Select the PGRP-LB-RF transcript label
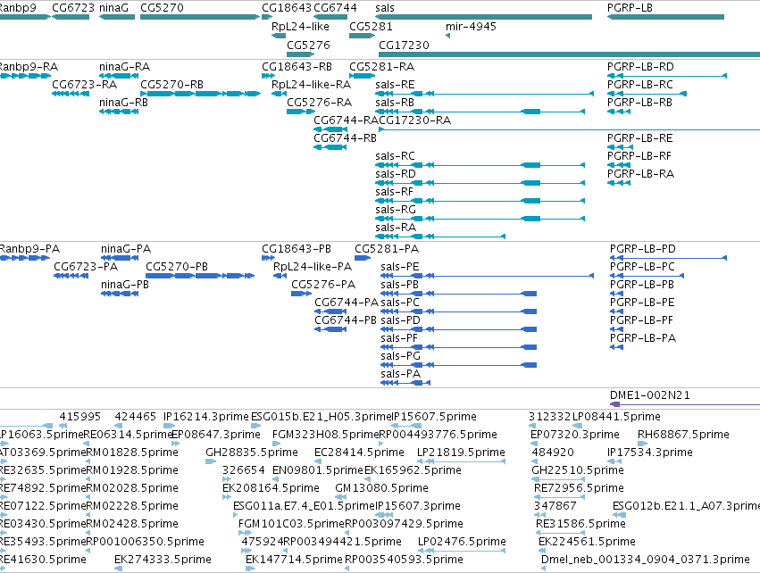760x573 pixels. [639, 156]
